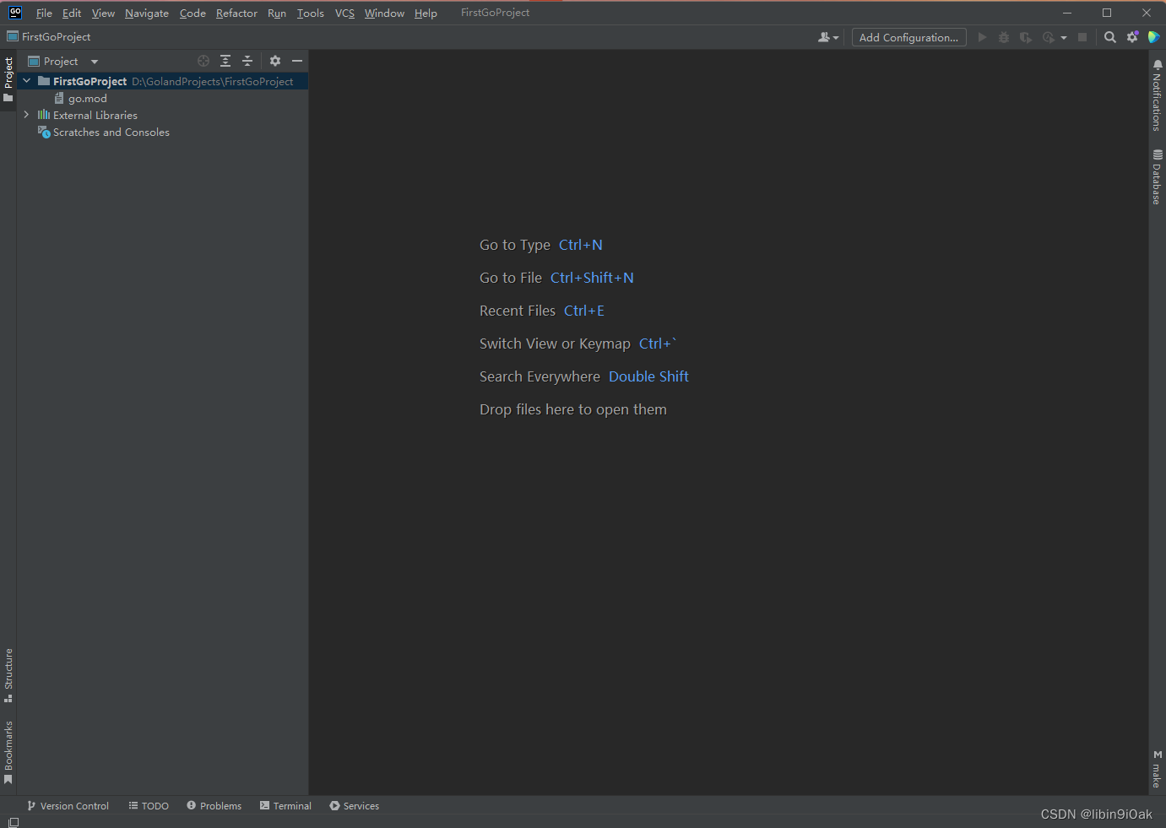Collapse the FirstGoProject root folder

26,81
